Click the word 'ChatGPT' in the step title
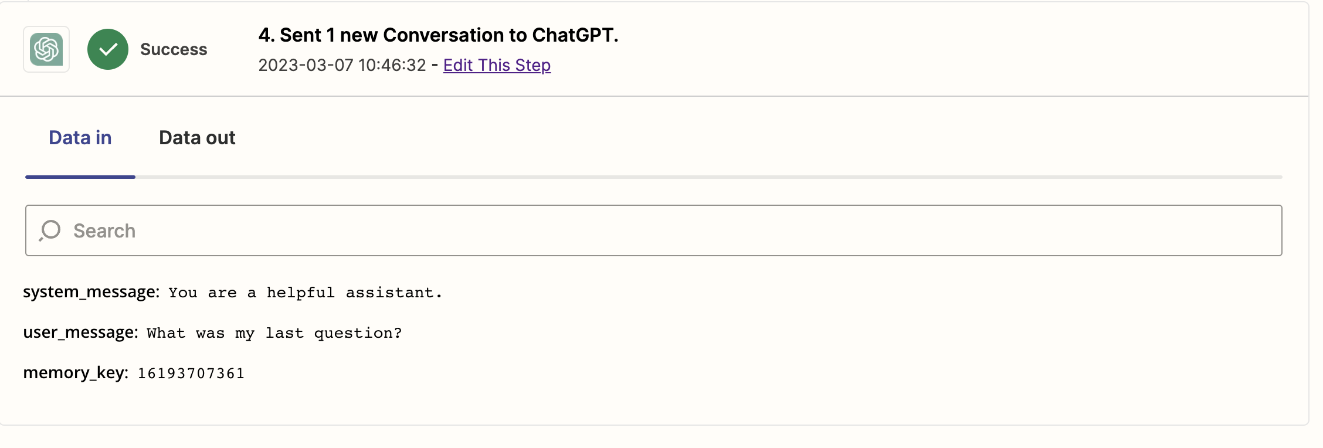This screenshot has height=448, width=1323. tap(575, 35)
